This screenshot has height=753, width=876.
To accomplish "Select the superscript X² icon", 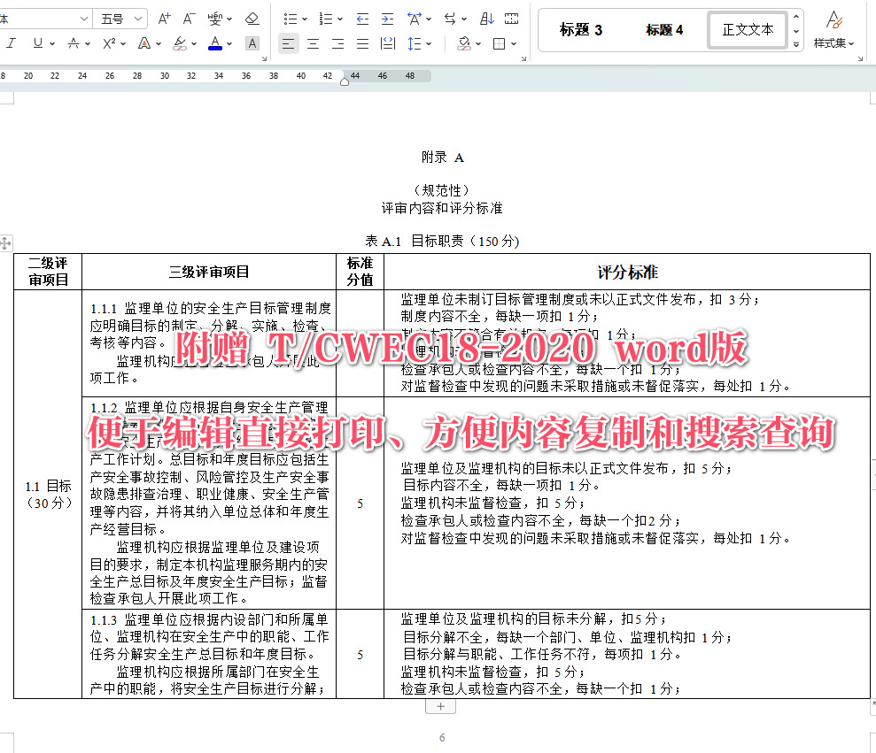I will point(109,42).
